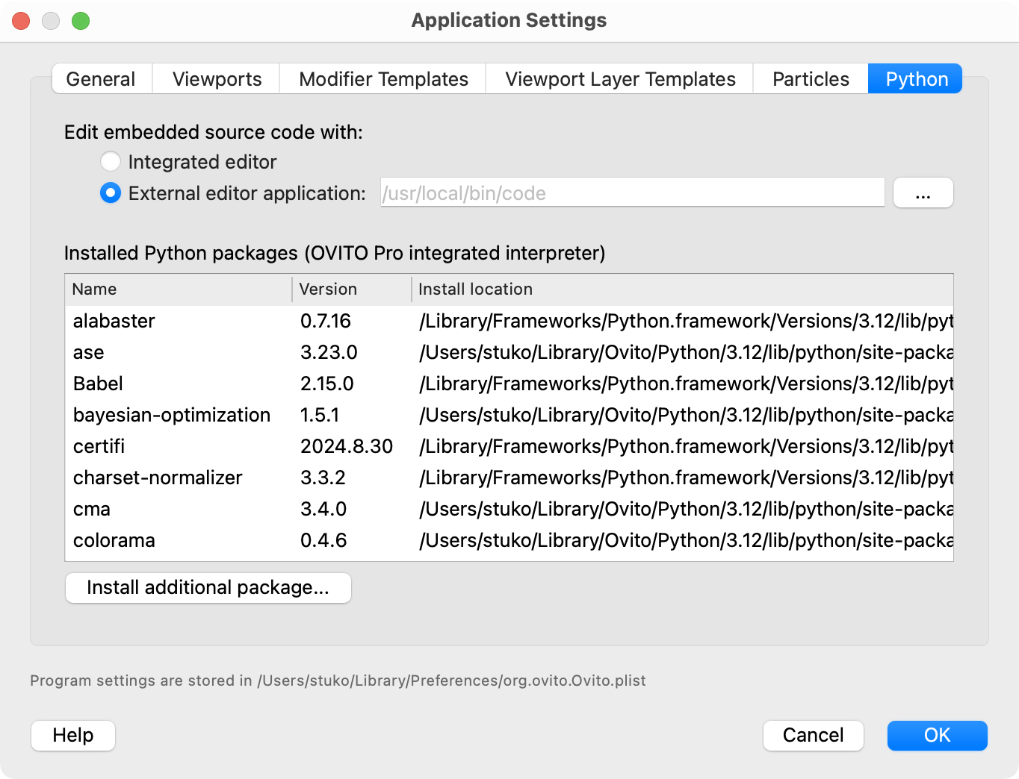The height and width of the screenshot is (779, 1019).
Task: Sort packages by Version column
Action: 351,290
